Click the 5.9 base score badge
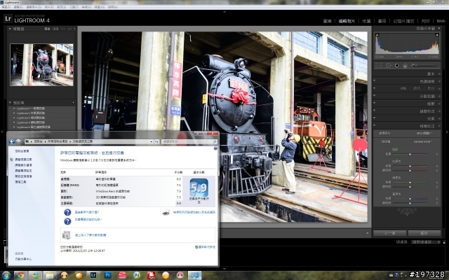This screenshot has width=449, height=280. [x=199, y=187]
